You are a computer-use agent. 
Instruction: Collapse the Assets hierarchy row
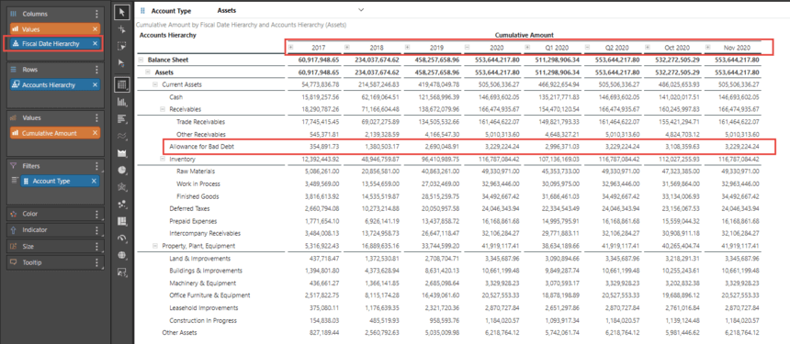point(148,72)
